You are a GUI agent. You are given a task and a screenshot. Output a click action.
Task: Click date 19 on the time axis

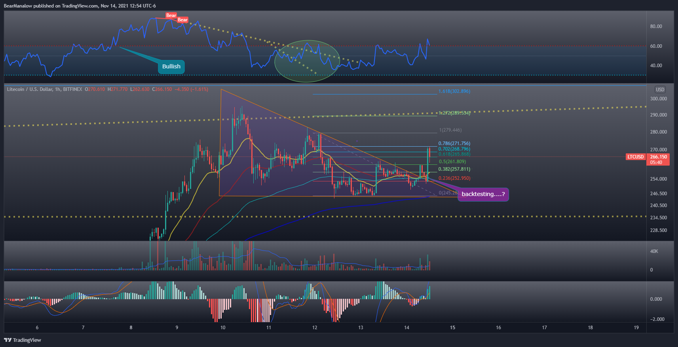pos(636,328)
